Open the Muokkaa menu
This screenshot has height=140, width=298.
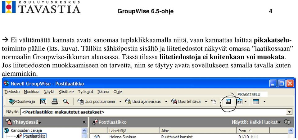click(x=32, y=92)
